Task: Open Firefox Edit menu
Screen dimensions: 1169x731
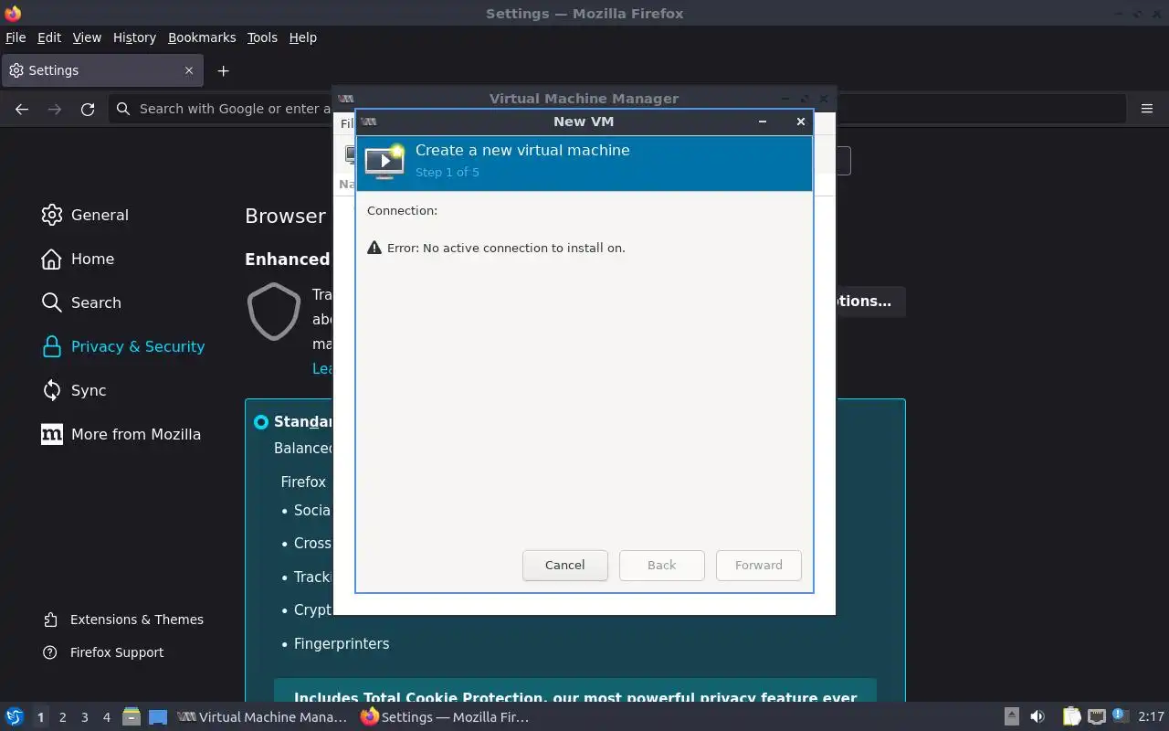Action: (x=49, y=37)
